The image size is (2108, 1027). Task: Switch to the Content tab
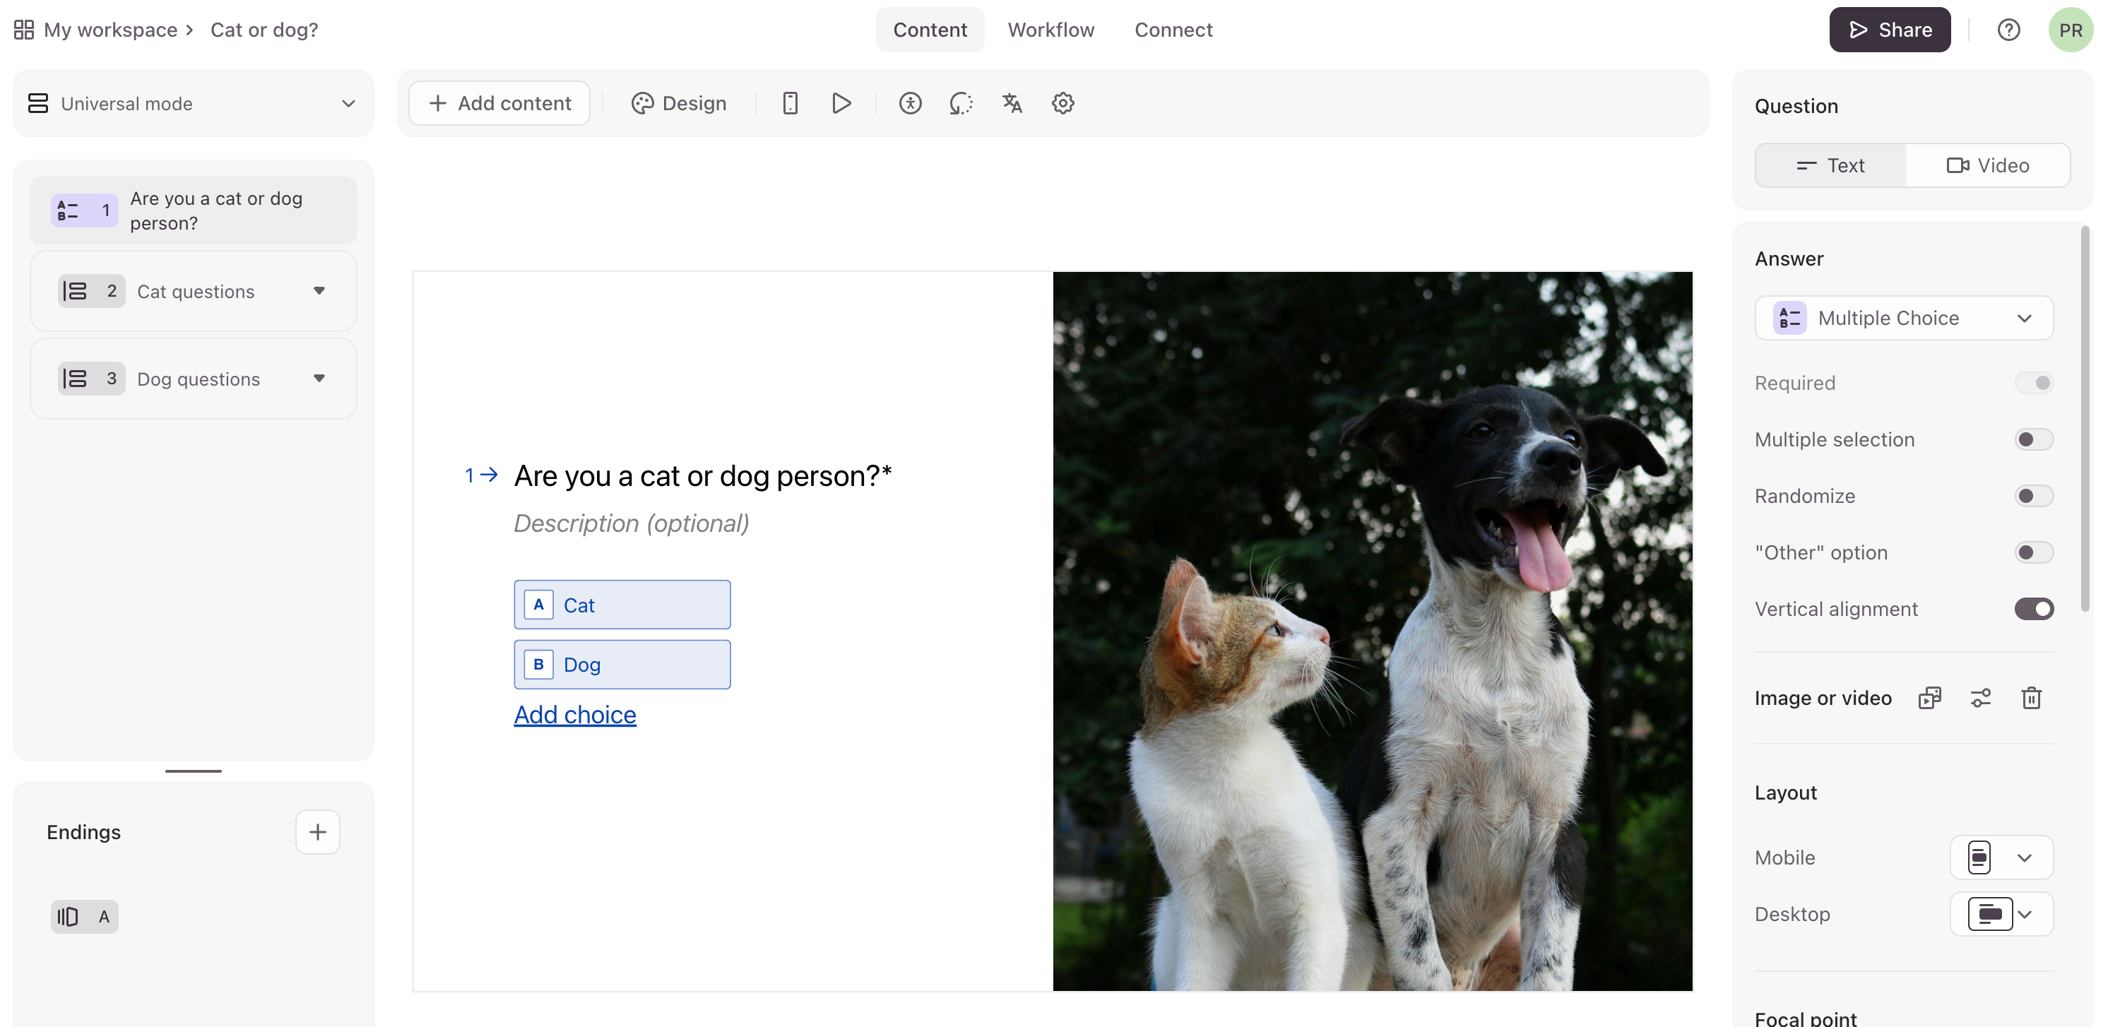click(930, 30)
